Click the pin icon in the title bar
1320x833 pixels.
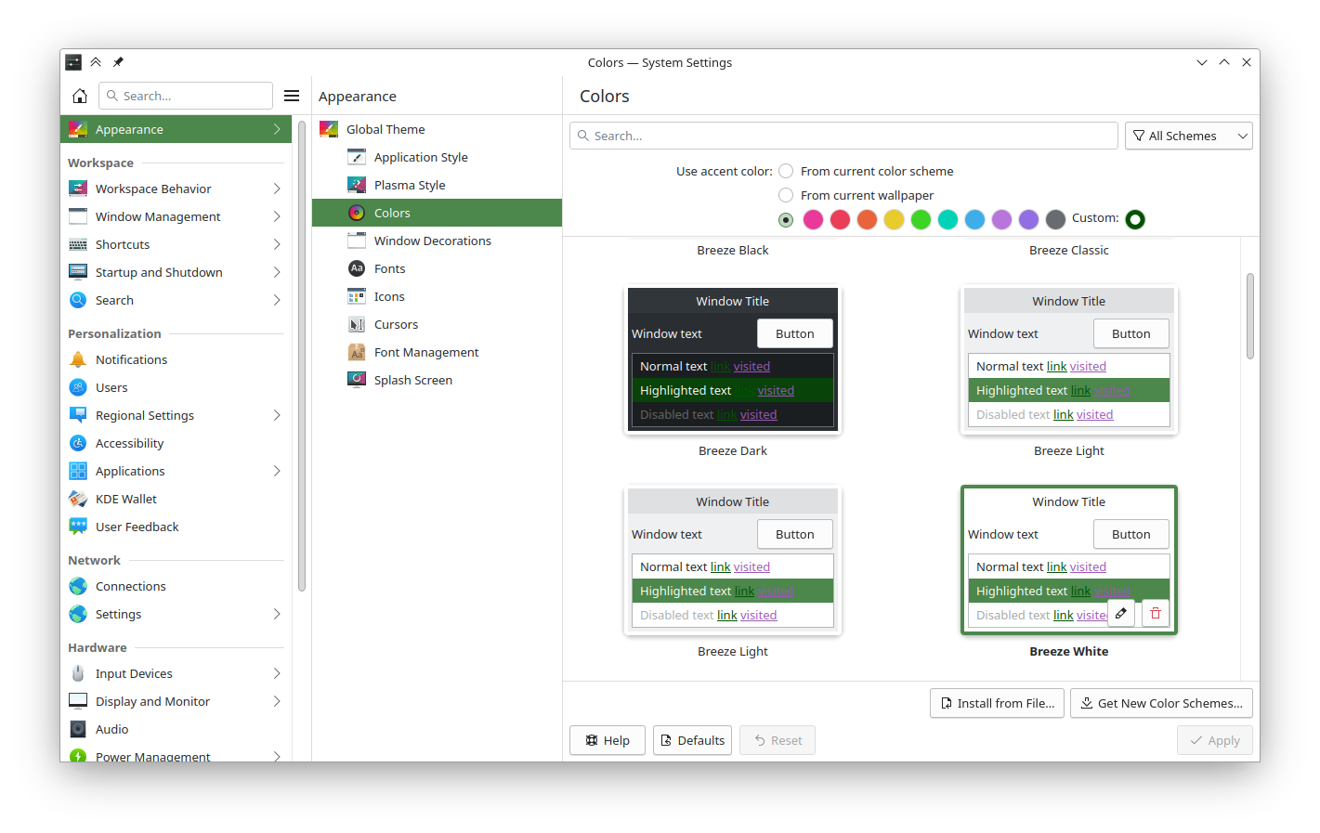(x=118, y=62)
